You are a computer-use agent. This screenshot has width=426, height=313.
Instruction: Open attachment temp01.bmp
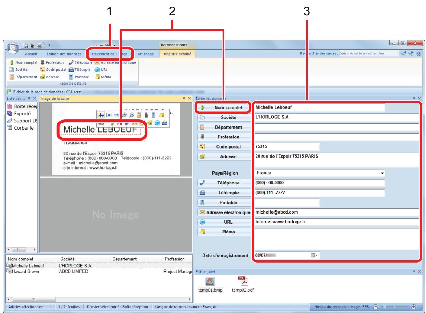point(210,284)
